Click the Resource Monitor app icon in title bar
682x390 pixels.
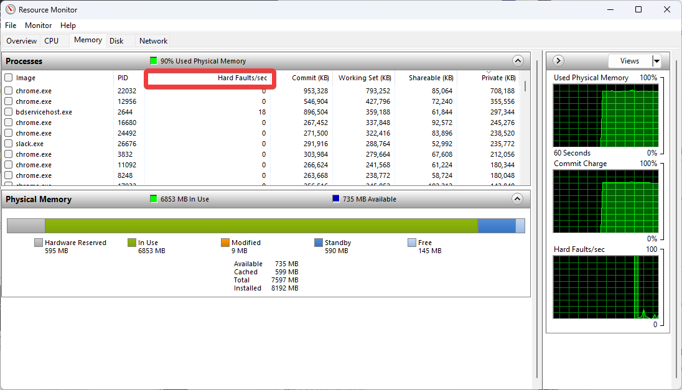[x=10, y=9]
